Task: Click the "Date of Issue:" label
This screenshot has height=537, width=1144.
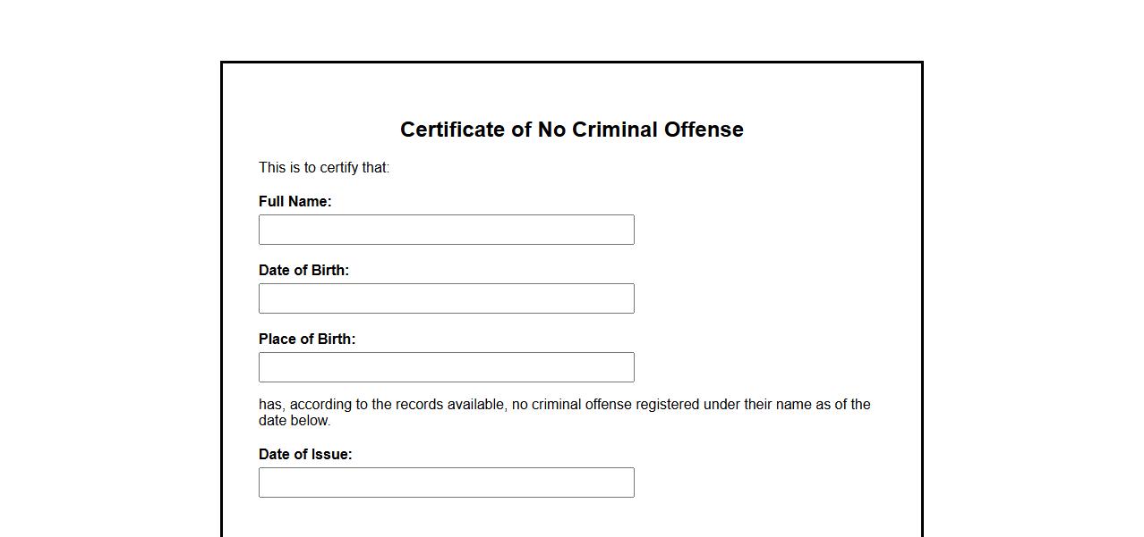Action: [305, 455]
